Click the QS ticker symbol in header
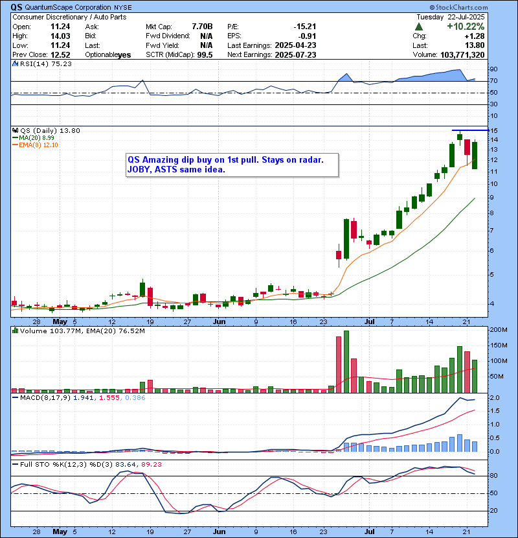Image resolution: width=518 pixels, height=538 pixels. click(16, 7)
